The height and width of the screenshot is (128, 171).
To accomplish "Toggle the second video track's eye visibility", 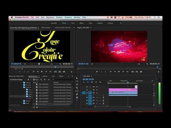I will point(97,90).
